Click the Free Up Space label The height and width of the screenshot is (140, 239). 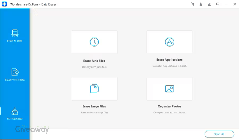point(15,119)
